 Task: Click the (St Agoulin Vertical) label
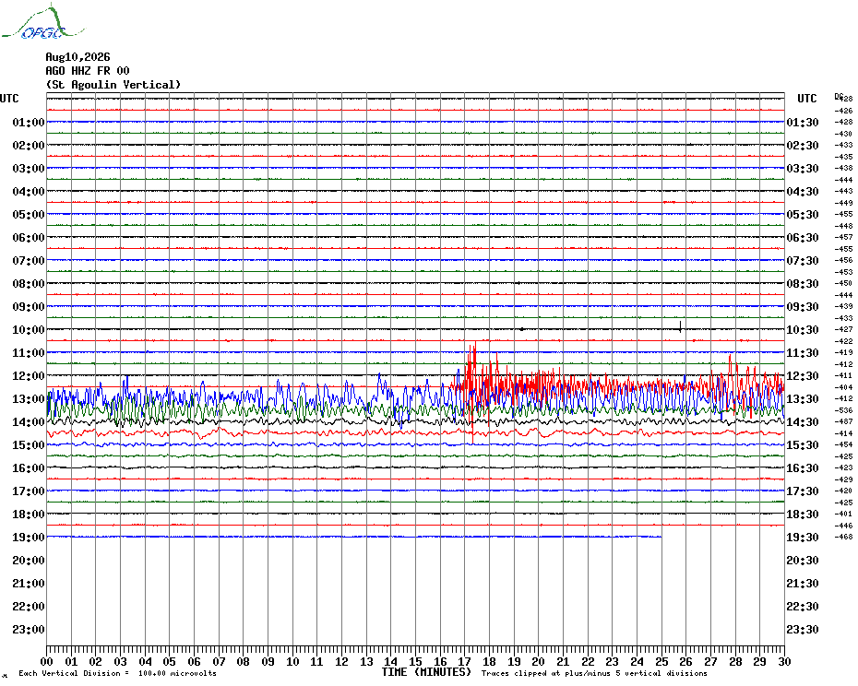tap(113, 85)
